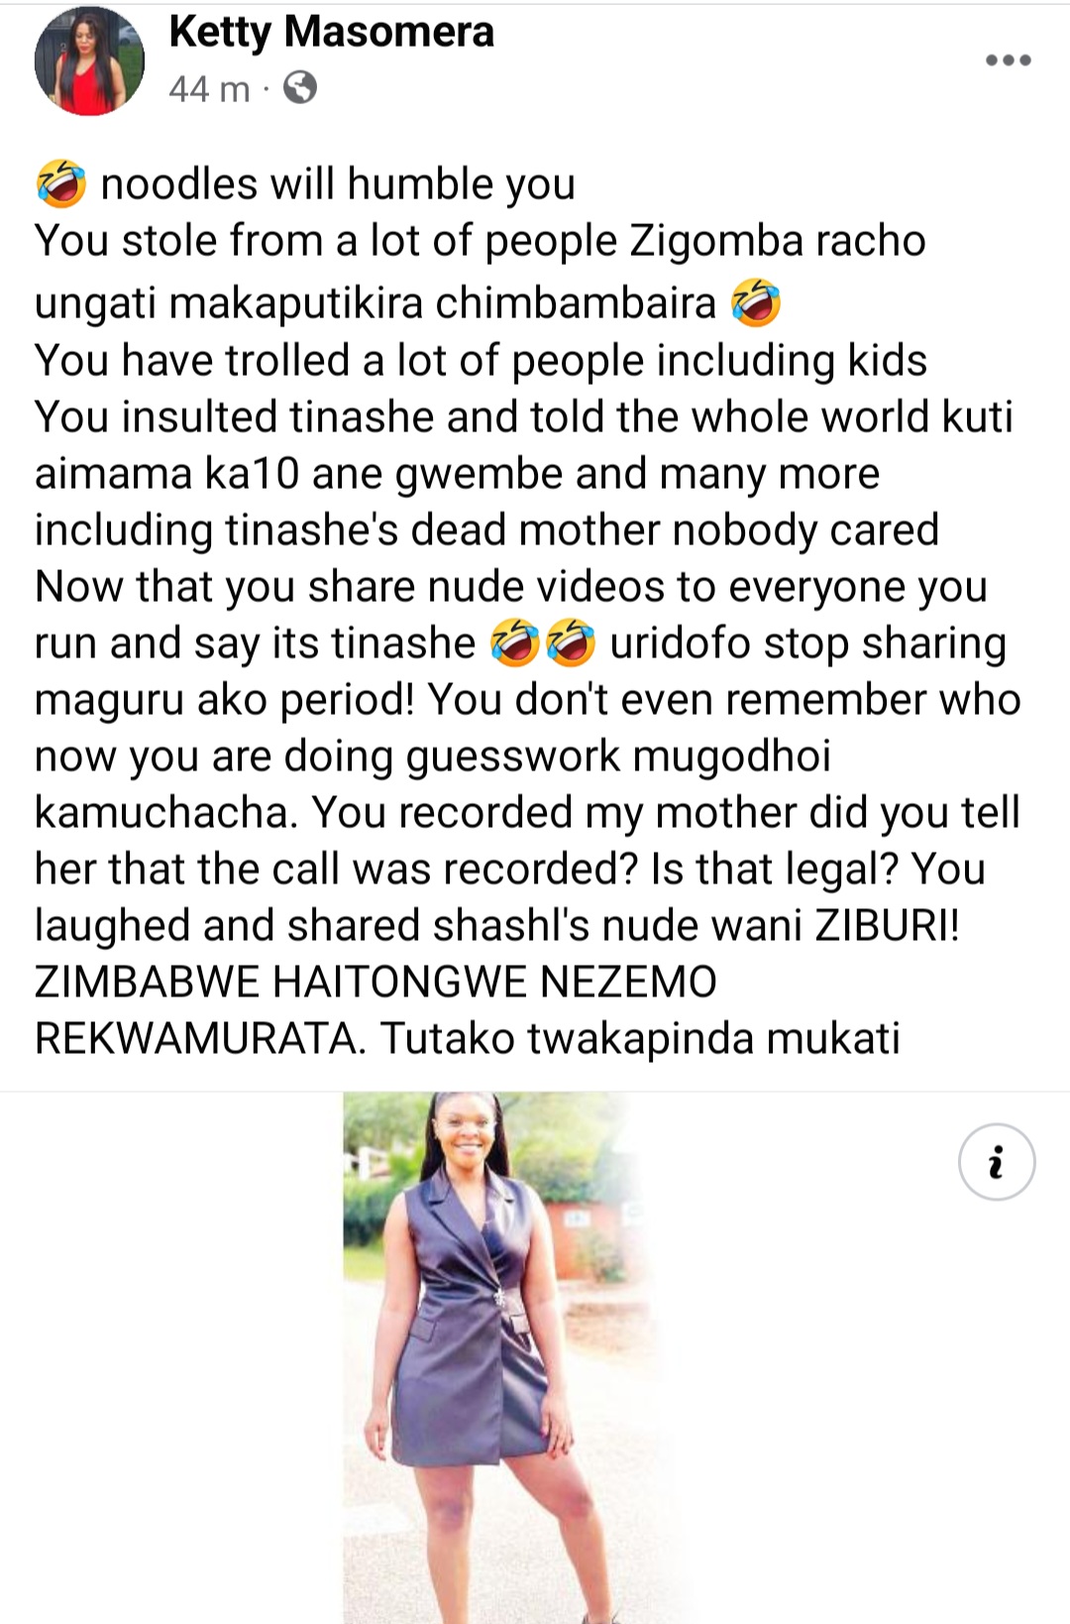
Task: Tap the 44 m timestamp
Action: 209,89
